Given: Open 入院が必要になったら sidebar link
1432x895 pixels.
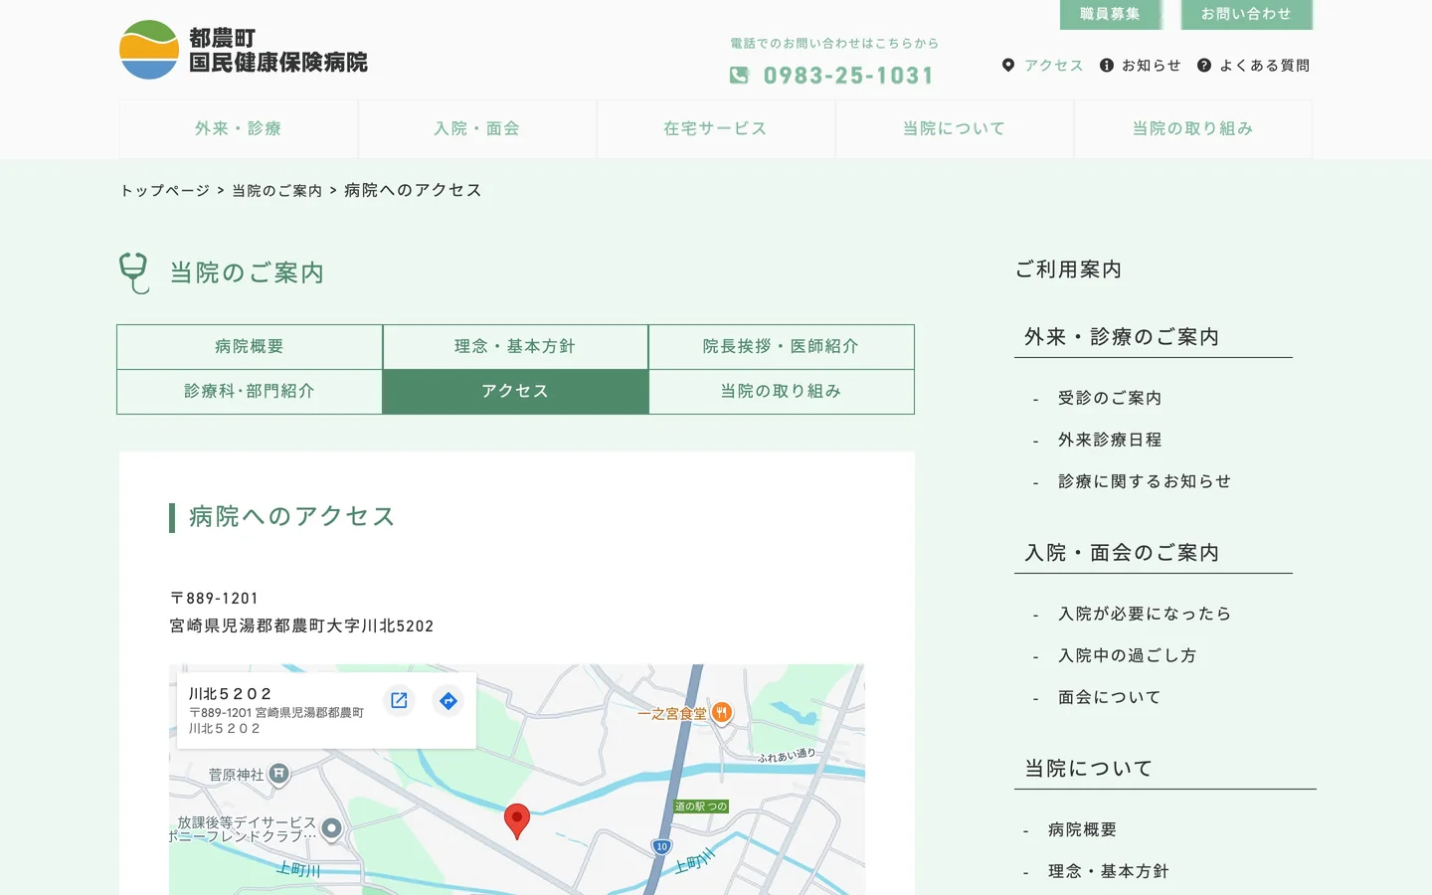Looking at the screenshot, I should coord(1145,614).
